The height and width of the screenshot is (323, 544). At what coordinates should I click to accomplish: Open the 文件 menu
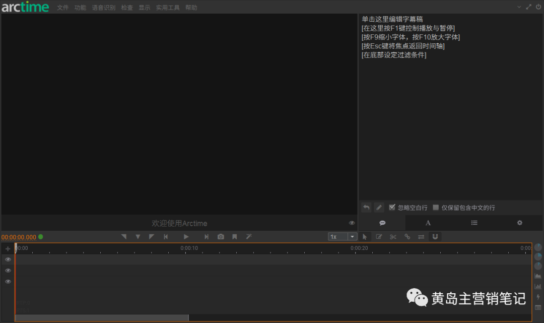pyautogui.click(x=62, y=8)
